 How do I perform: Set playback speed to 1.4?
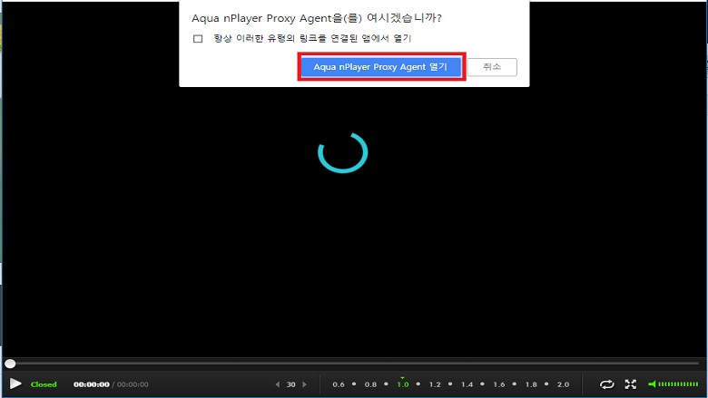click(x=467, y=384)
